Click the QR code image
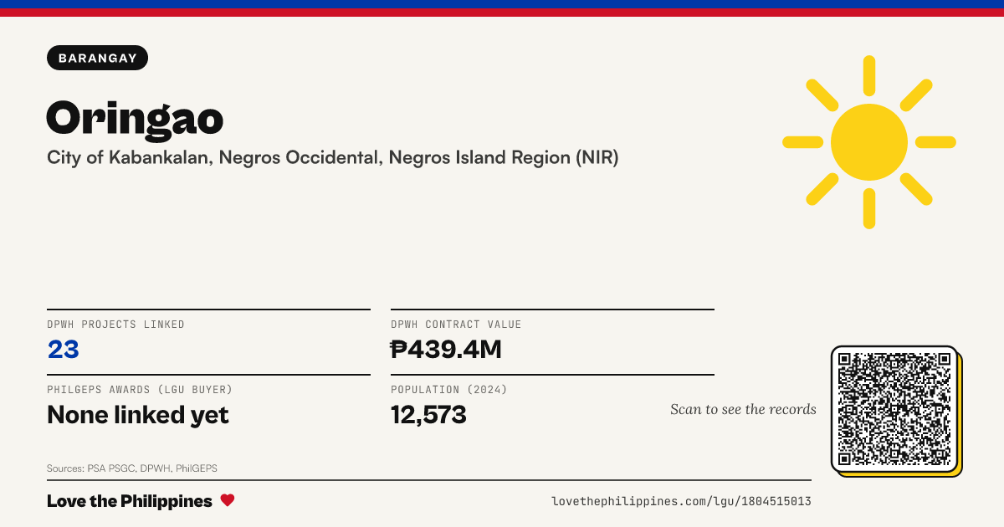Screen dimensions: 1004x527 click(894, 409)
